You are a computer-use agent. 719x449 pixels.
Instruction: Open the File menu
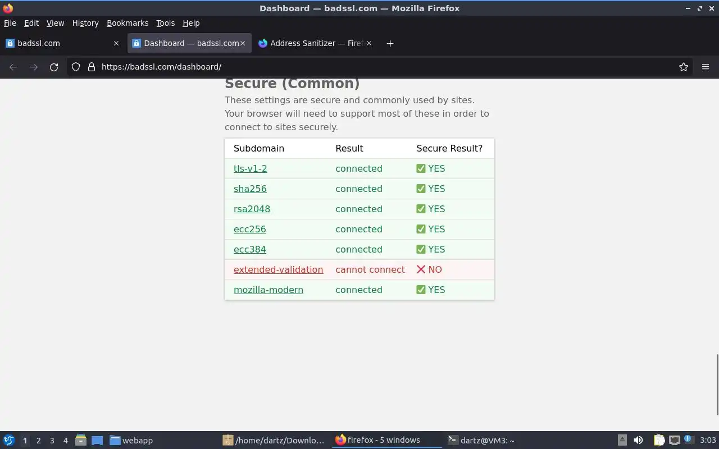coord(10,23)
